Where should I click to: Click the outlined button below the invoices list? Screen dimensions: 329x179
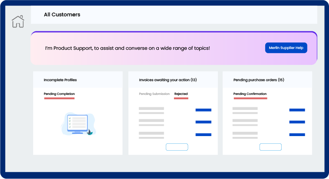click(177, 147)
